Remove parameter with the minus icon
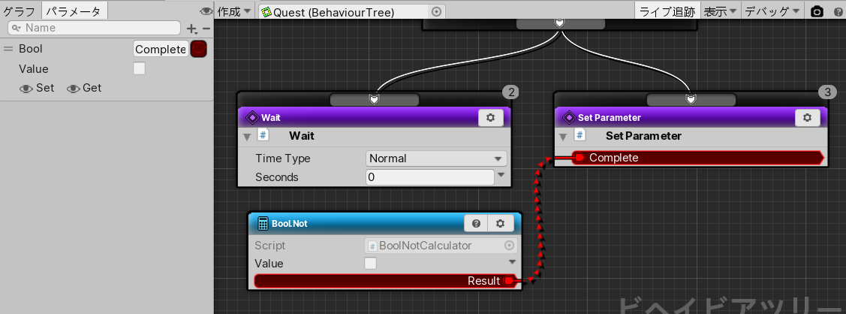This screenshot has height=314, width=846. click(x=206, y=28)
